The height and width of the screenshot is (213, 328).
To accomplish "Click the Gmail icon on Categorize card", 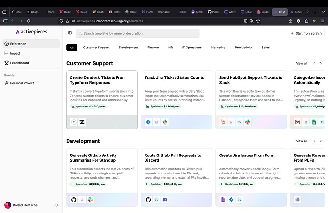I will click(x=298, y=122).
